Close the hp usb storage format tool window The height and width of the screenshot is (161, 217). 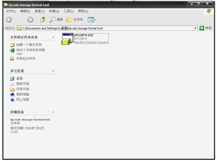tap(207, 4)
